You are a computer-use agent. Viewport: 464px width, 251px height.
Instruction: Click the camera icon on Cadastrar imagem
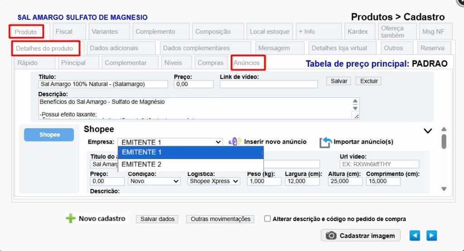click(331, 236)
